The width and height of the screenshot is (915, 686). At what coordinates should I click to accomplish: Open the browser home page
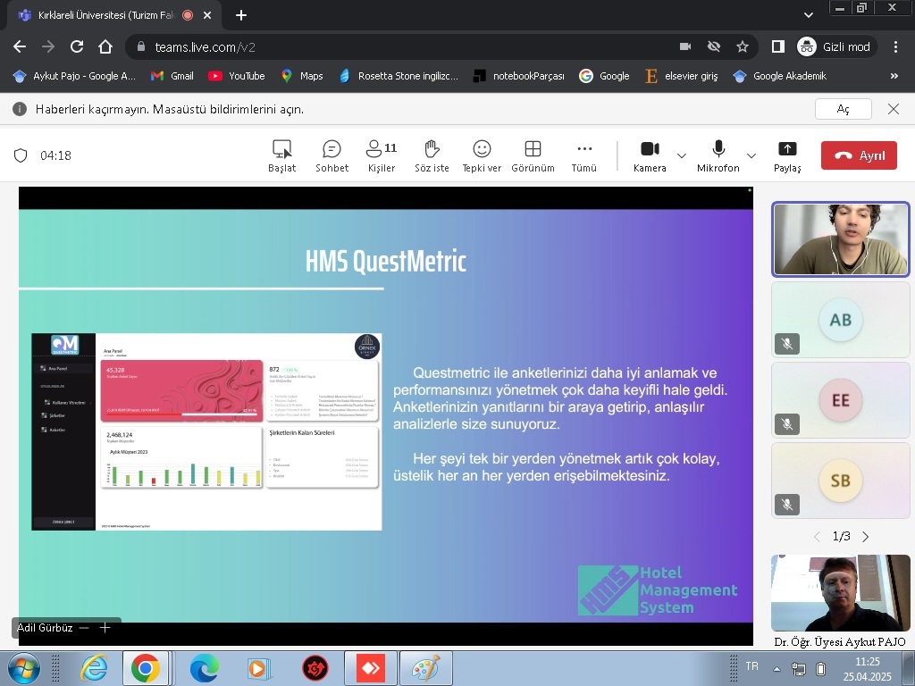105,46
